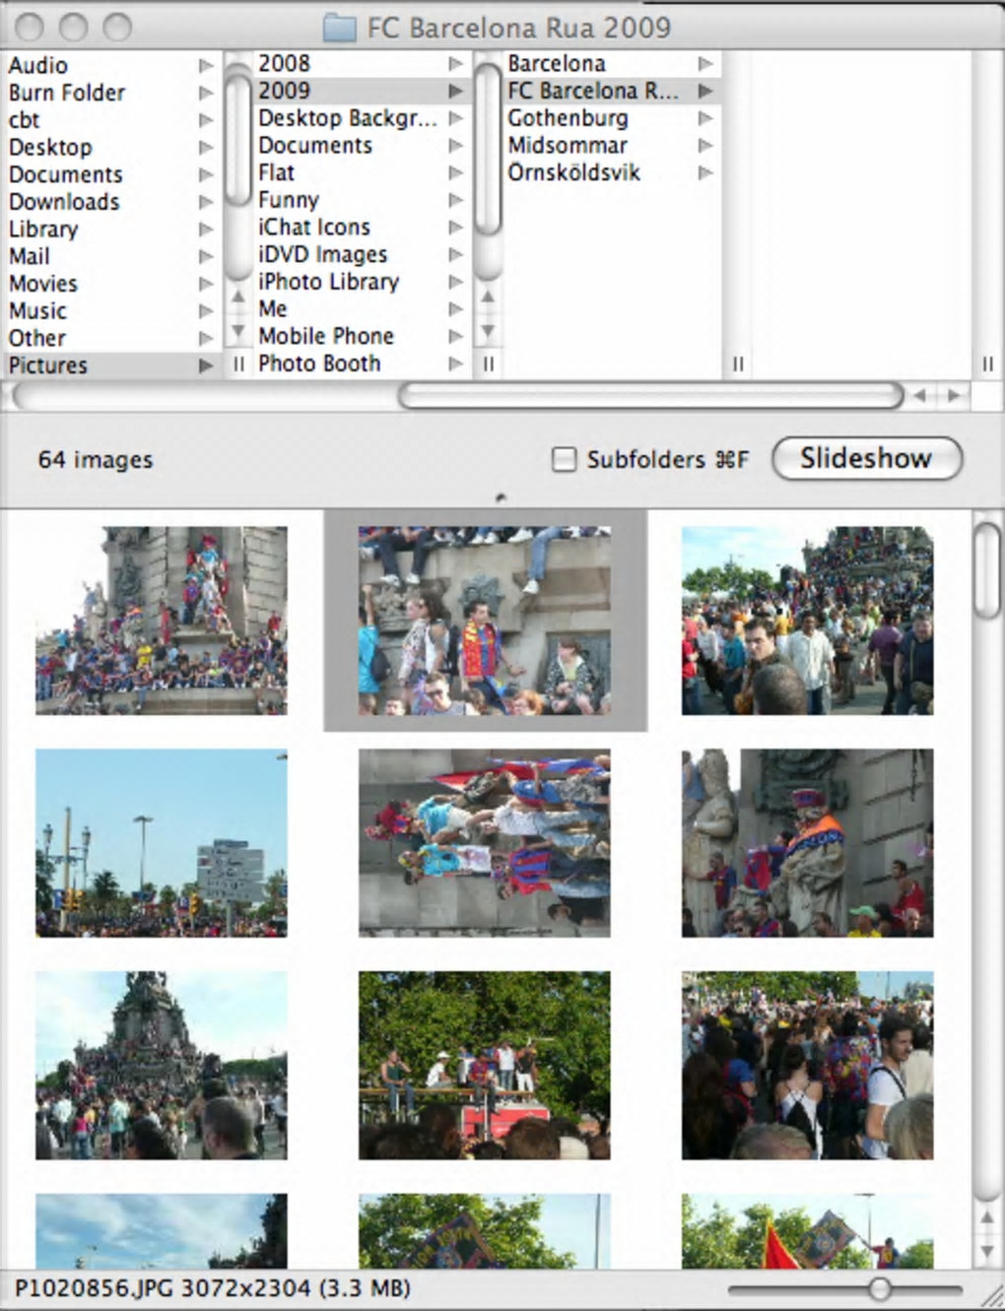The height and width of the screenshot is (1311, 1005).
Task: Expand the arrow beside 2009
Action: 455,91
